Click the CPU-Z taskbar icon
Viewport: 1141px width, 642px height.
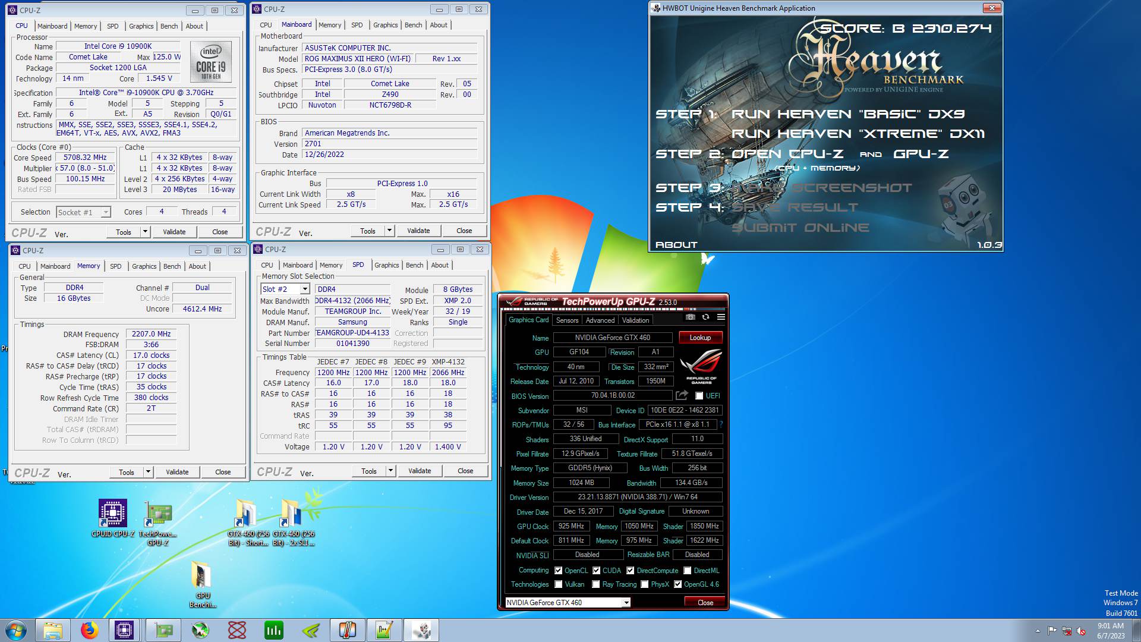124,630
